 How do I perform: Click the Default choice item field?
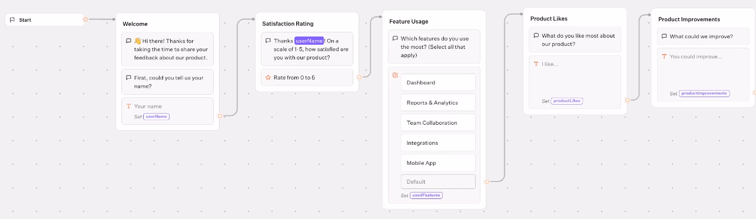[437, 181]
